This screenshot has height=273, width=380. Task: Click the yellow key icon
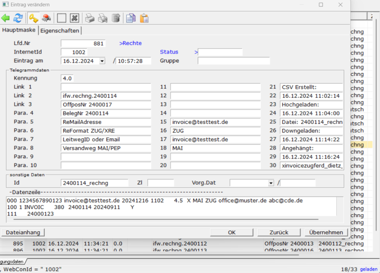pos(33,18)
